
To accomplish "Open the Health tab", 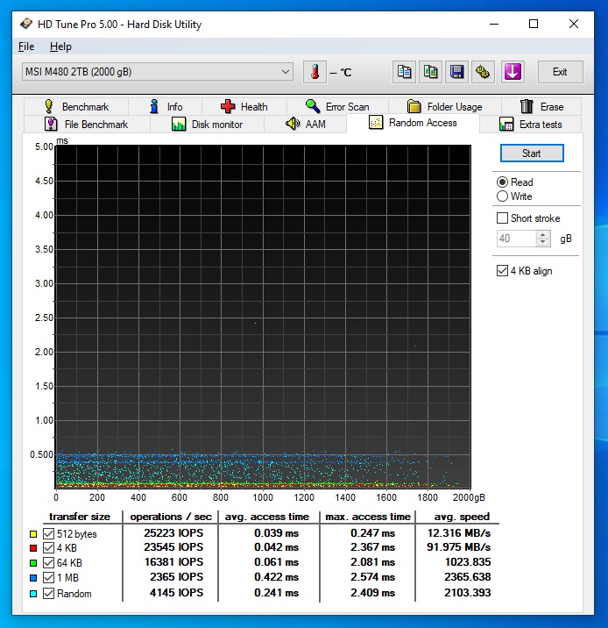I will point(244,107).
